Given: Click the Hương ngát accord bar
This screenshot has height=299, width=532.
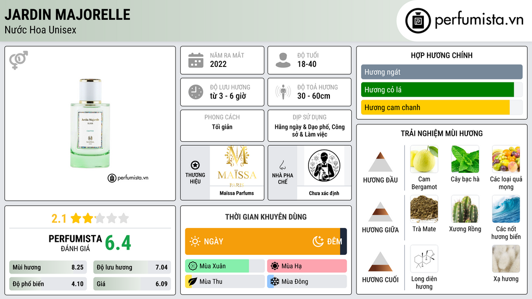Looking at the screenshot, I should point(442,72).
